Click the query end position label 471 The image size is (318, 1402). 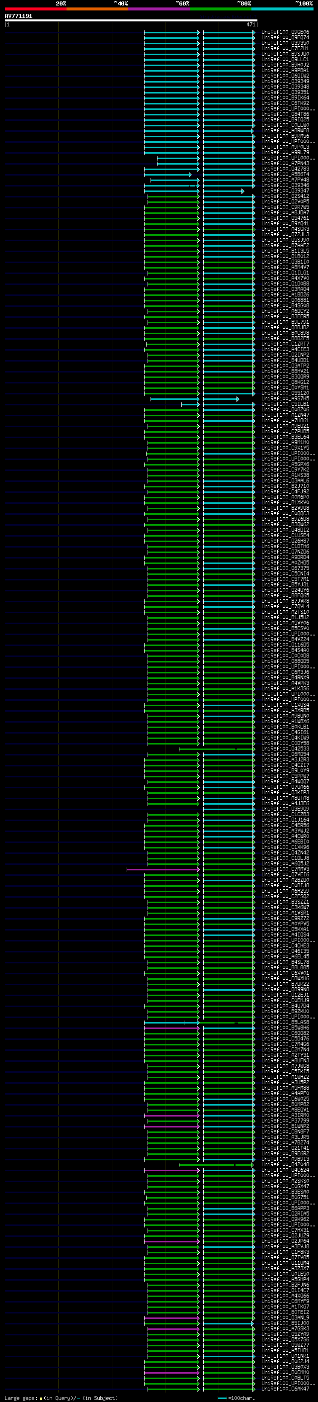tap(250, 24)
